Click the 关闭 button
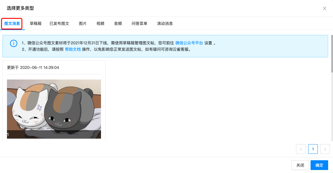Screen dimensions: 333x173 point(300,165)
